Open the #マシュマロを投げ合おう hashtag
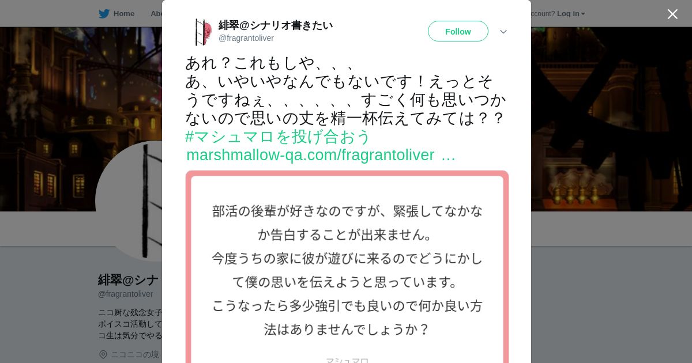The height and width of the screenshot is (363, 692). coord(278,137)
